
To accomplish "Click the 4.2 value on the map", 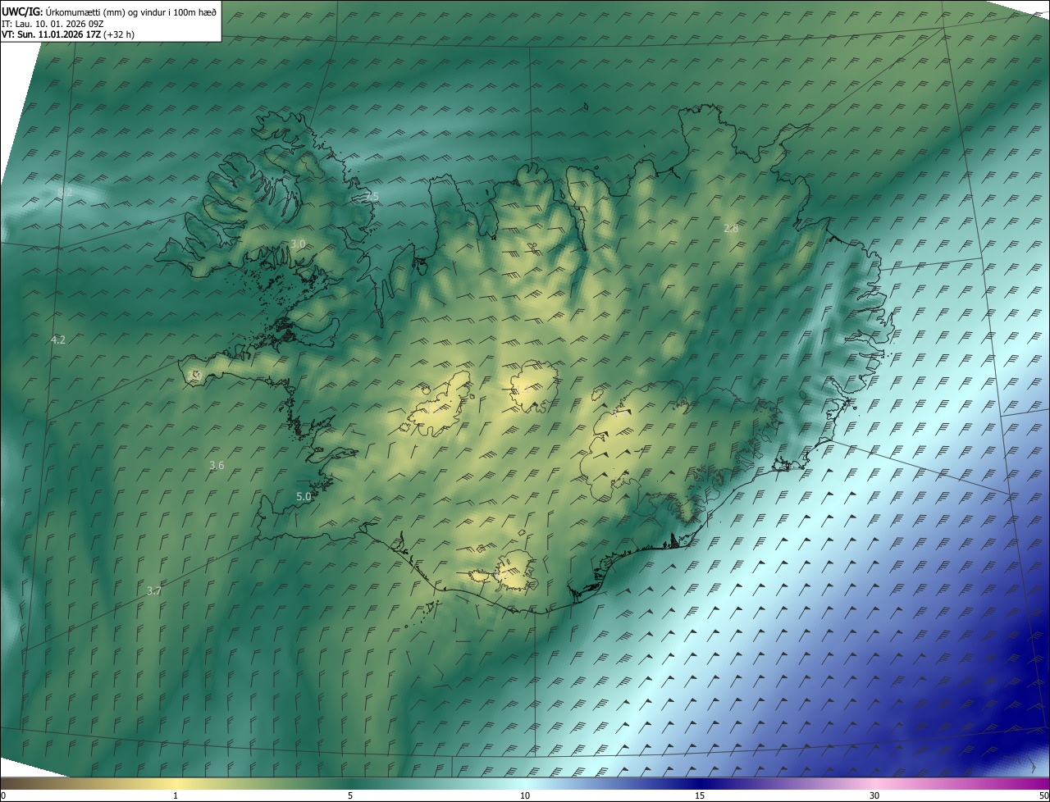I will pos(57,339).
